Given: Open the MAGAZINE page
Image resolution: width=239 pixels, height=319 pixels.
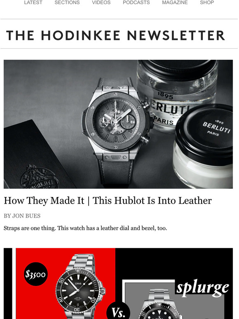Looking at the screenshot, I should 175,2.
